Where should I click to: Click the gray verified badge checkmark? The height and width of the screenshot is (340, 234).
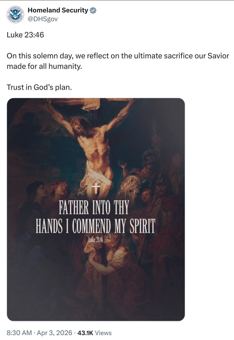pos(93,11)
